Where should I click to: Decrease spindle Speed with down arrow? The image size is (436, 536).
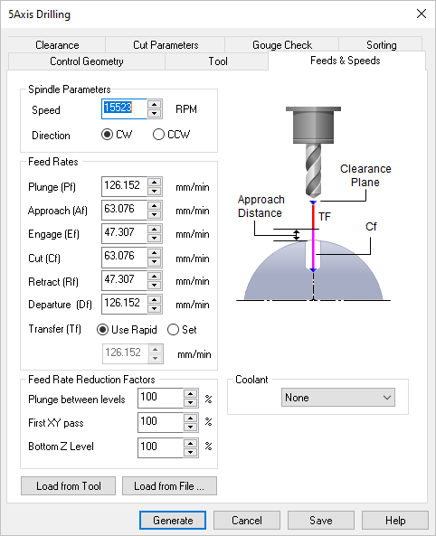click(x=155, y=114)
